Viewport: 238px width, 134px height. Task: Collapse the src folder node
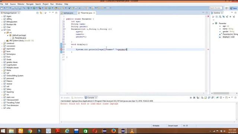[x=5, y=33]
